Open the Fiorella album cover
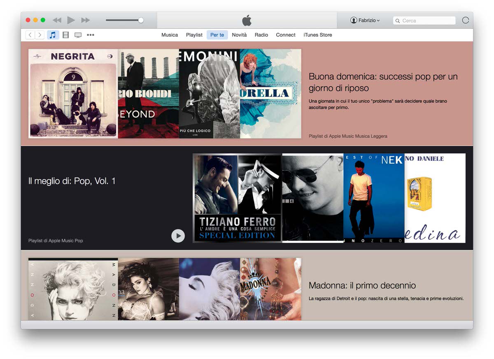This screenshot has width=494, height=359. 270,94
